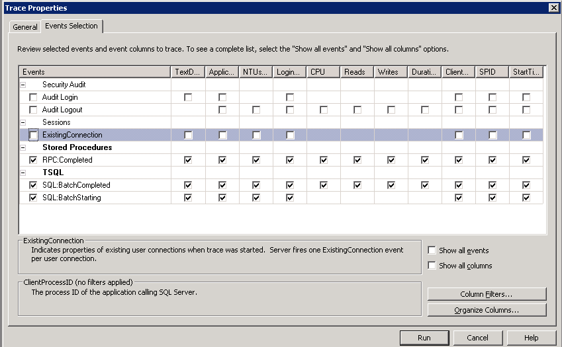Select the Events Selection tab
Screen dimensions: 562x347
pos(71,26)
